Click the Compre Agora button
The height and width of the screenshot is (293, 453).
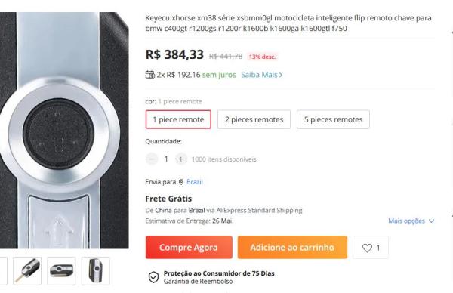(x=189, y=248)
